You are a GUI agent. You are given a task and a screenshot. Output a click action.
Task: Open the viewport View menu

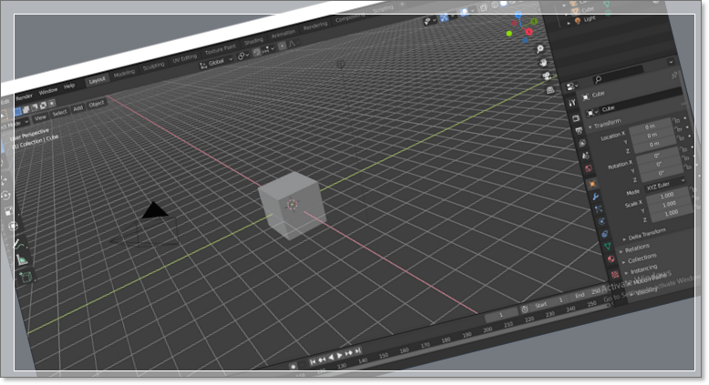[x=40, y=117]
